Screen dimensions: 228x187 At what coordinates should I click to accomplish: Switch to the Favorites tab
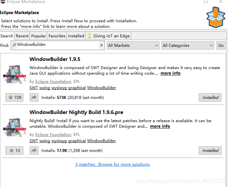point(57,36)
